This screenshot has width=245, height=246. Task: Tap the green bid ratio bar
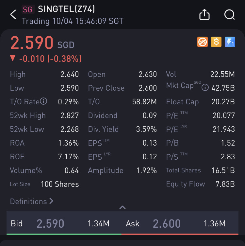tap(64, 234)
